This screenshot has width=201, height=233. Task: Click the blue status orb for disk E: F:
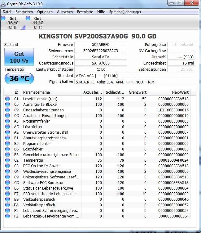28,18
